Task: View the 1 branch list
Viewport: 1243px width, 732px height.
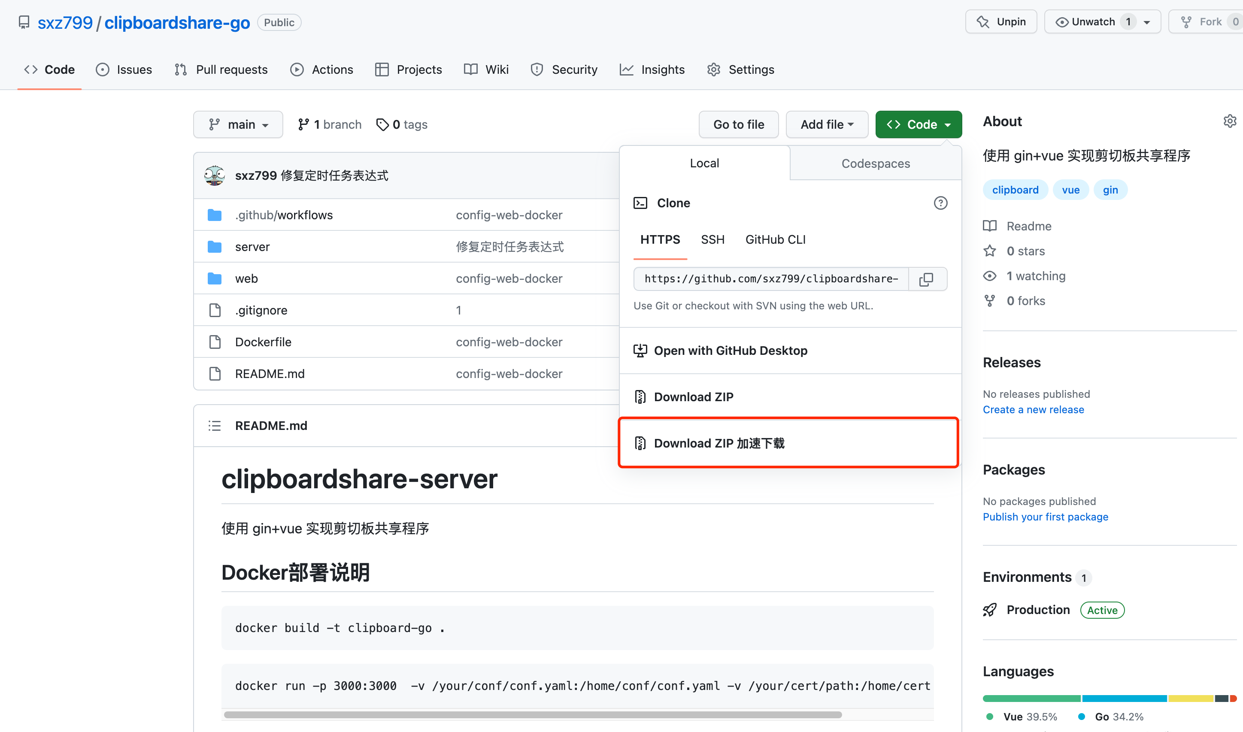Action: point(330,125)
